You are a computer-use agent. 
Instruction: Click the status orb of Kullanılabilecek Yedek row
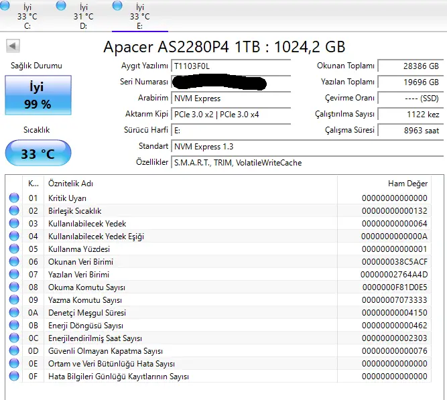14,223
